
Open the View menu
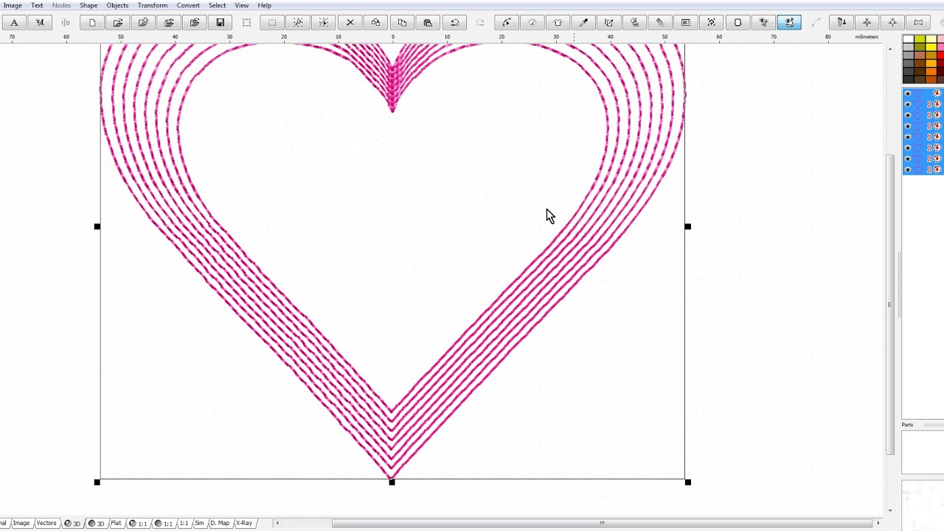coord(241,5)
